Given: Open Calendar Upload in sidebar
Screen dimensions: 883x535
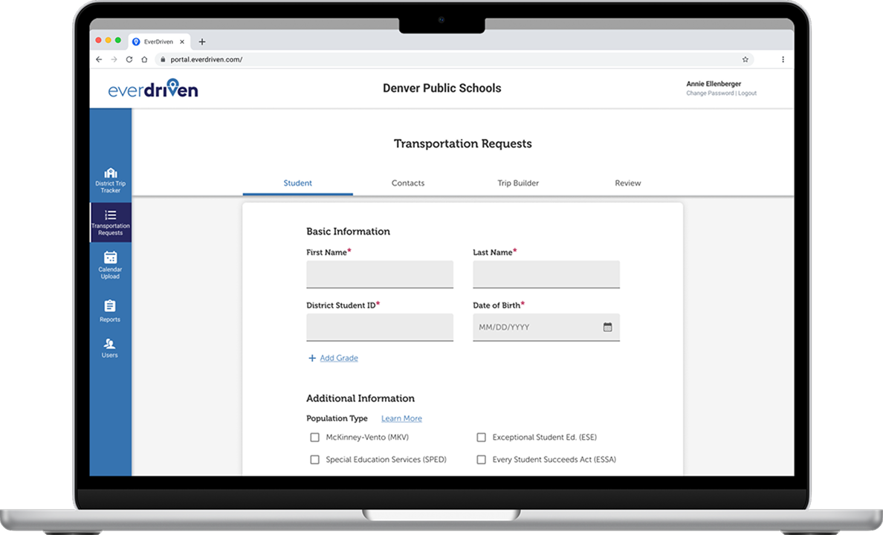Looking at the screenshot, I should click(x=110, y=265).
